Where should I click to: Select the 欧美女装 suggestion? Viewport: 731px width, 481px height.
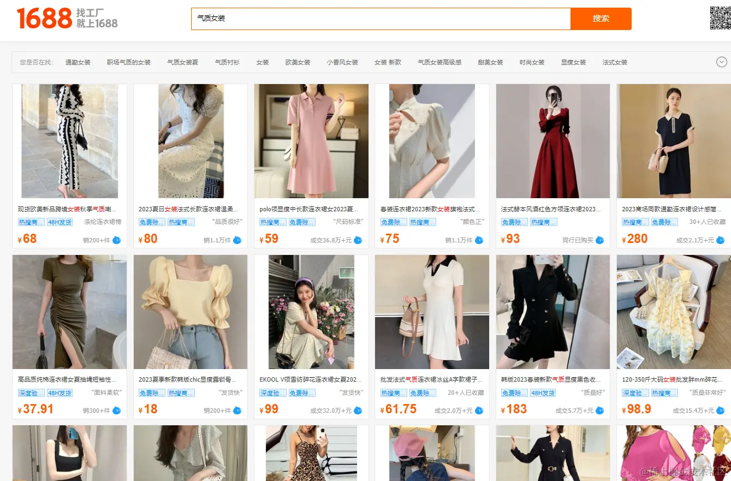coord(298,62)
